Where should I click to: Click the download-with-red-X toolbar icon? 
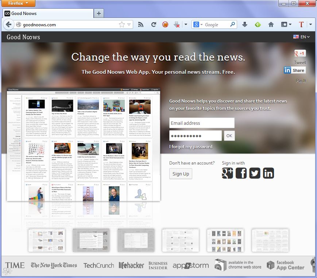click(177, 25)
